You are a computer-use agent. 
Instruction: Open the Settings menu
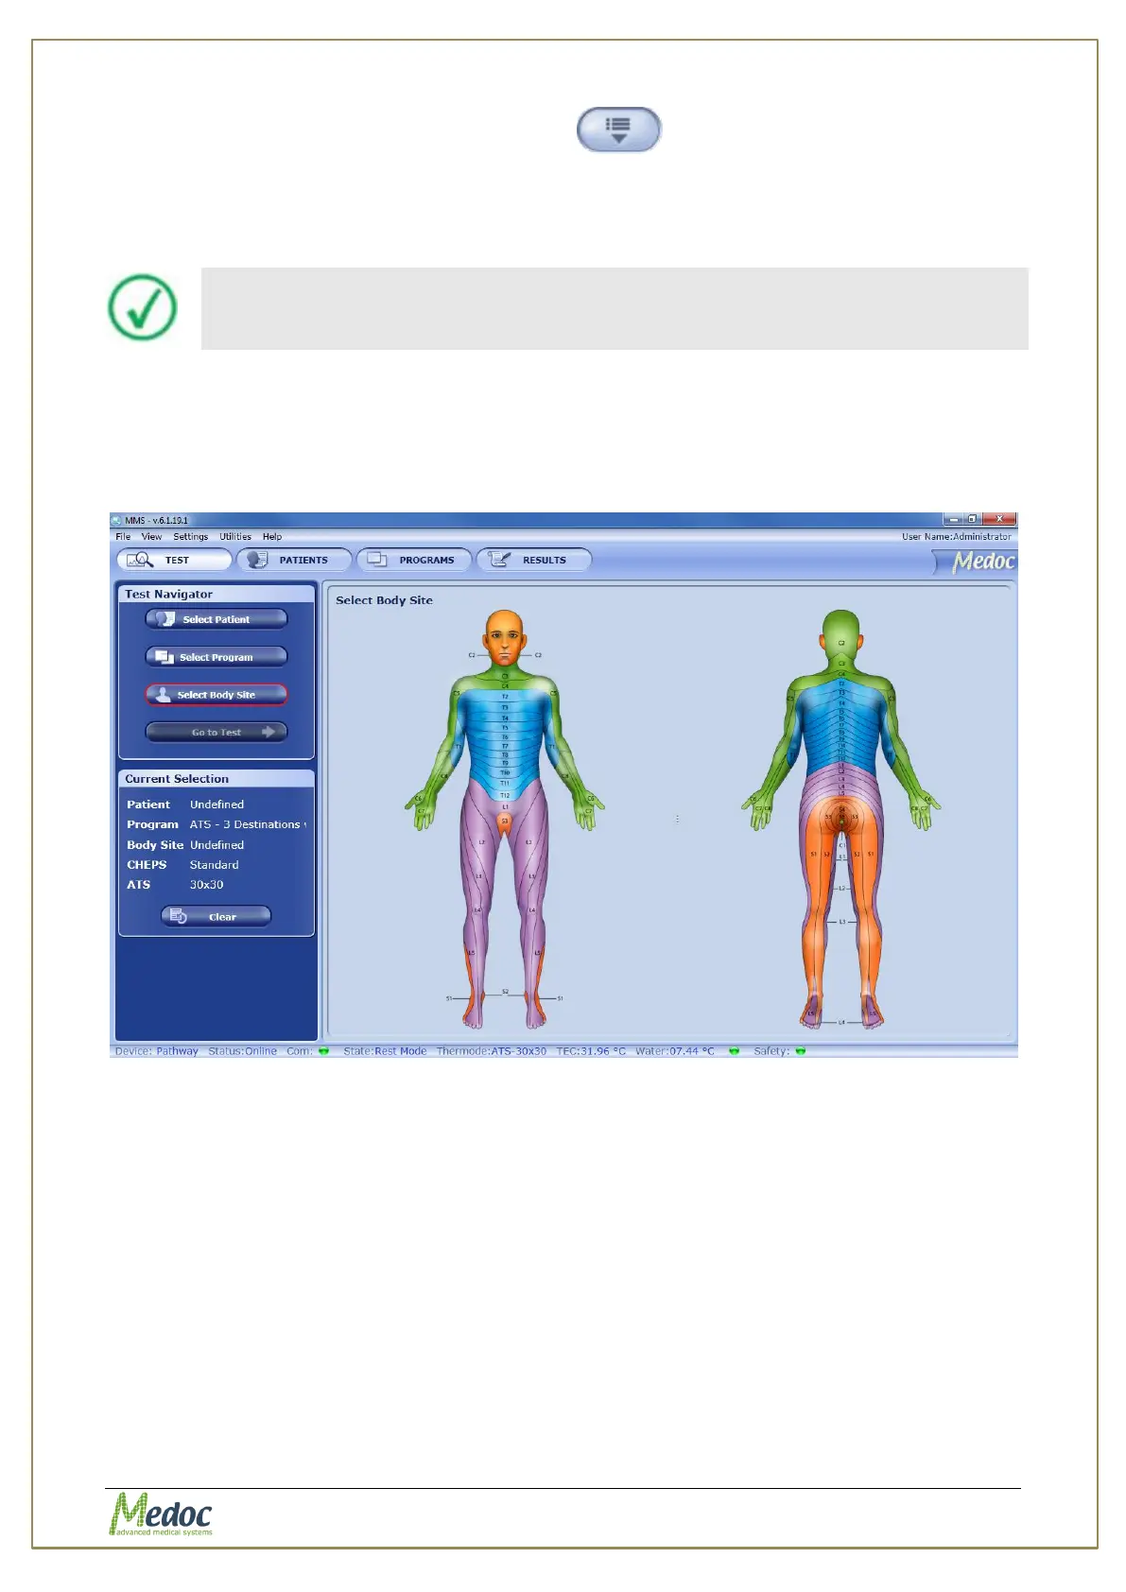coord(190,536)
